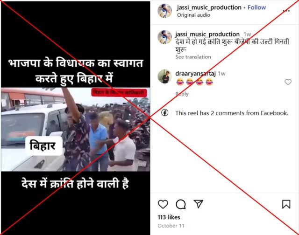299x235 pixels.
Task: Share reel via paper plane icon
Action: click(x=198, y=204)
